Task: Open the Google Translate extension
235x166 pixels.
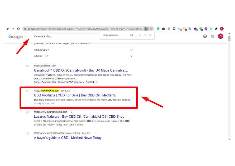Action: 190,29
